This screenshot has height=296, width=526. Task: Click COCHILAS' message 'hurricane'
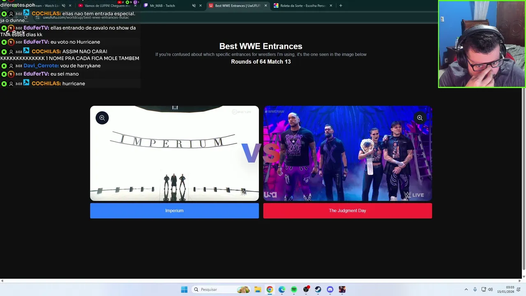click(x=74, y=83)
